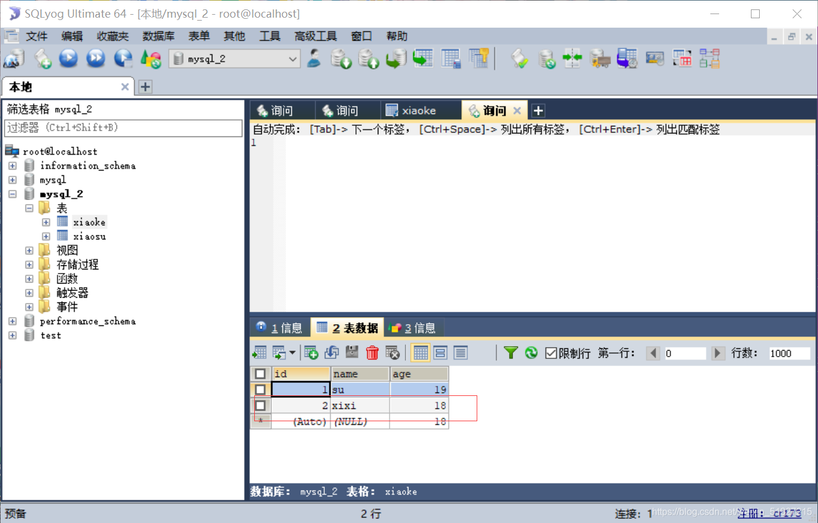Switch to form view mode icon

tap(440, 352)
